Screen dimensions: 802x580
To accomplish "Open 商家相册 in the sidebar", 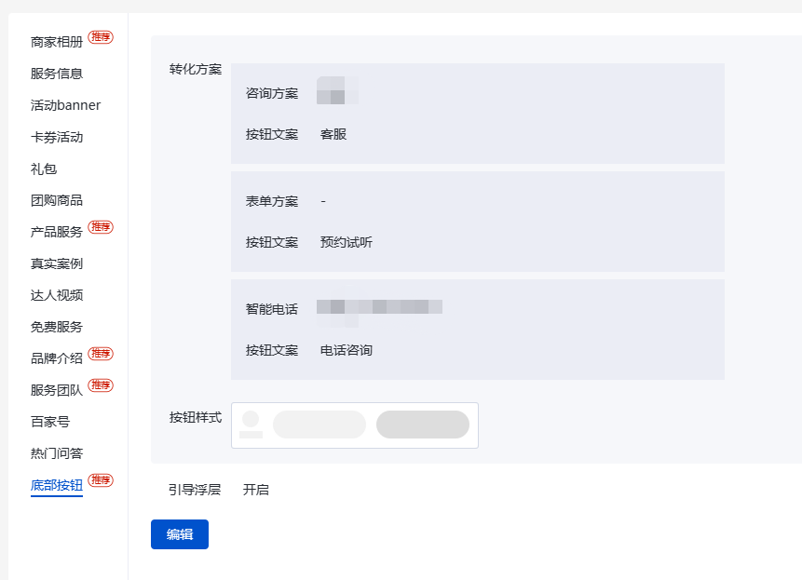I will click(56, 42).
